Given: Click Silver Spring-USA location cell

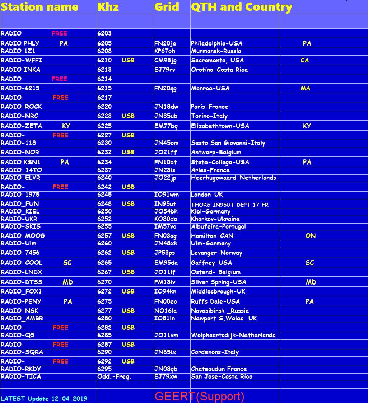Looking at the screenshot, I should pos(219,282).
